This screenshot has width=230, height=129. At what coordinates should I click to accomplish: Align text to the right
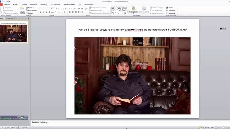[x=75, y=12]
